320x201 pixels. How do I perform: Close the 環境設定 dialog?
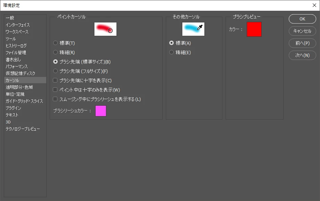pos(314,5)
